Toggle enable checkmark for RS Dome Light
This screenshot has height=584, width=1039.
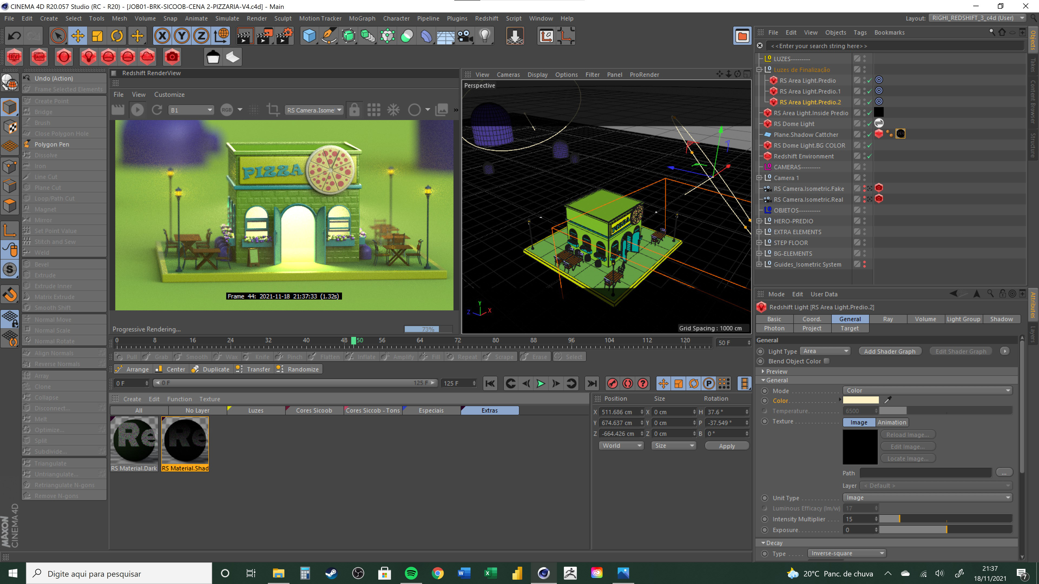click(870, 124)
